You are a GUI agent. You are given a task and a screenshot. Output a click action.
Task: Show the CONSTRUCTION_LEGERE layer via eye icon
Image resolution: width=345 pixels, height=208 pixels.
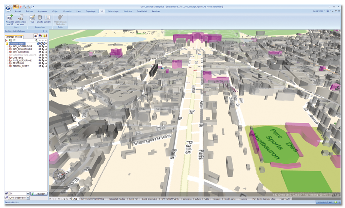tap(40, 55)
